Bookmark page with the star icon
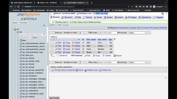The height and width of the screenshot is (99, 177). point(132,7)
